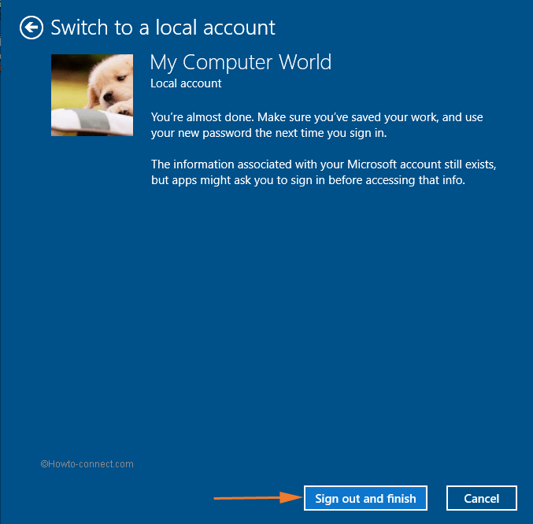Click the 'My Computer World' account name

(x=241, y=62)
